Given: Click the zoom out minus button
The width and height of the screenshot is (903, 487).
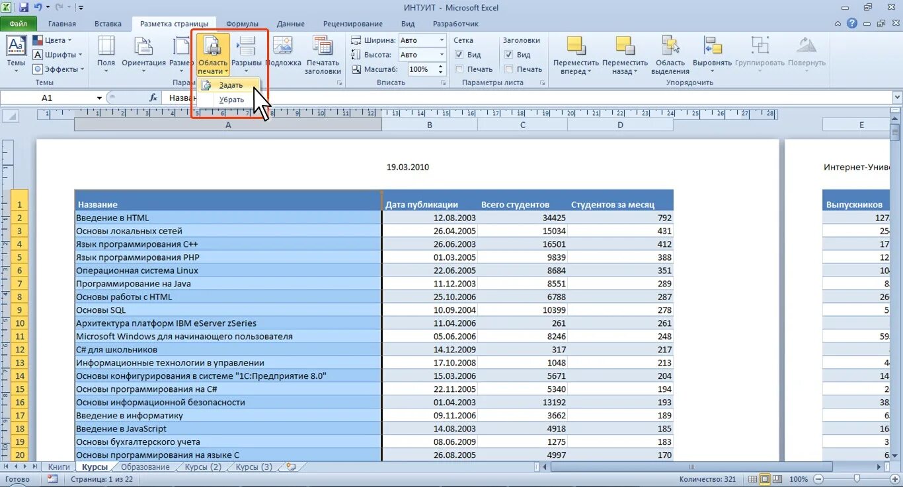Looking at the screenshot, I should pyautogui.click(x=817, y=479).
